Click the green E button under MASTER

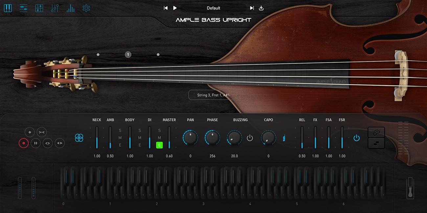159,145
